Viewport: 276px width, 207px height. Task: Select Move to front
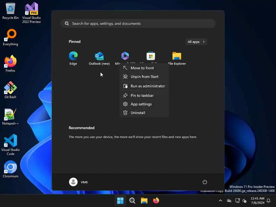coord(144,68)
